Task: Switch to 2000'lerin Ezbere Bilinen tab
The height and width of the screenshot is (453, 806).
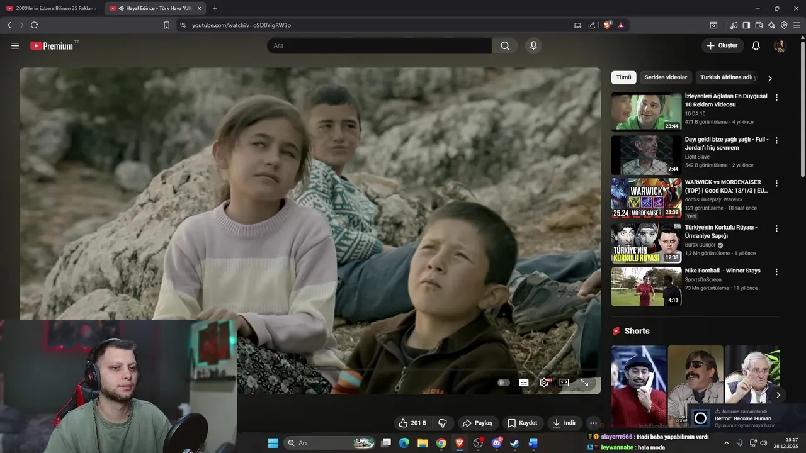Action: pyautogui.click(x=52, y=8)
